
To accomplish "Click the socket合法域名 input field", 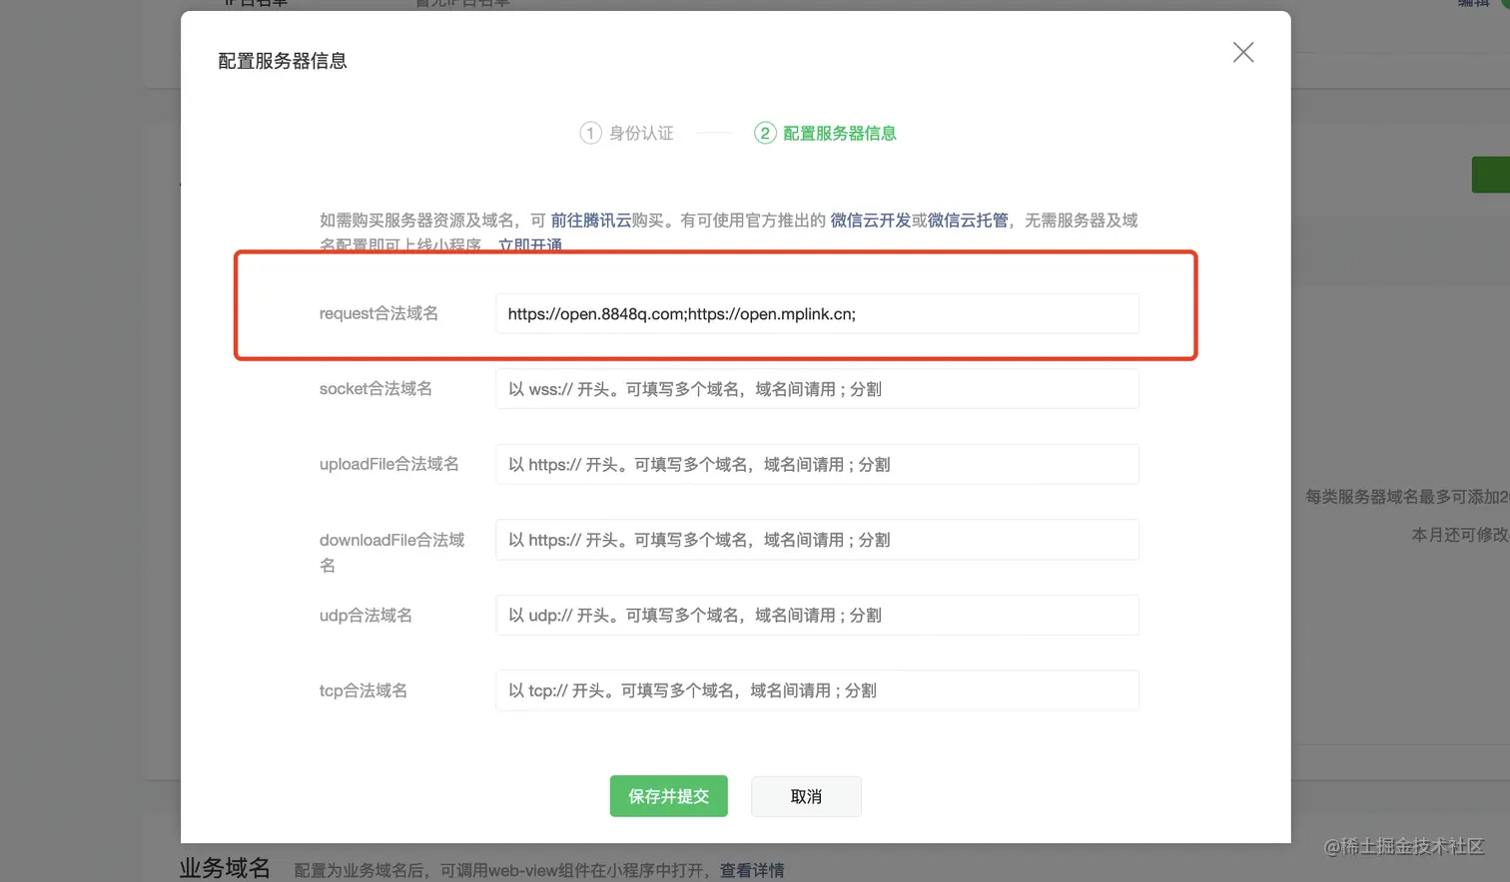I will point(817,389).
